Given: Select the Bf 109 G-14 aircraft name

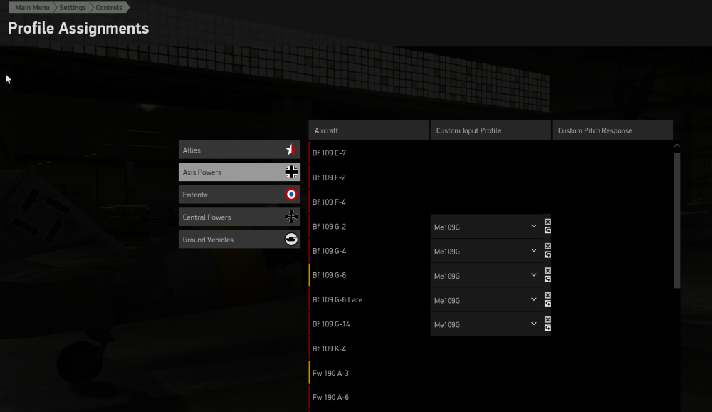Looking at the screenshot, I should point(331,324).
